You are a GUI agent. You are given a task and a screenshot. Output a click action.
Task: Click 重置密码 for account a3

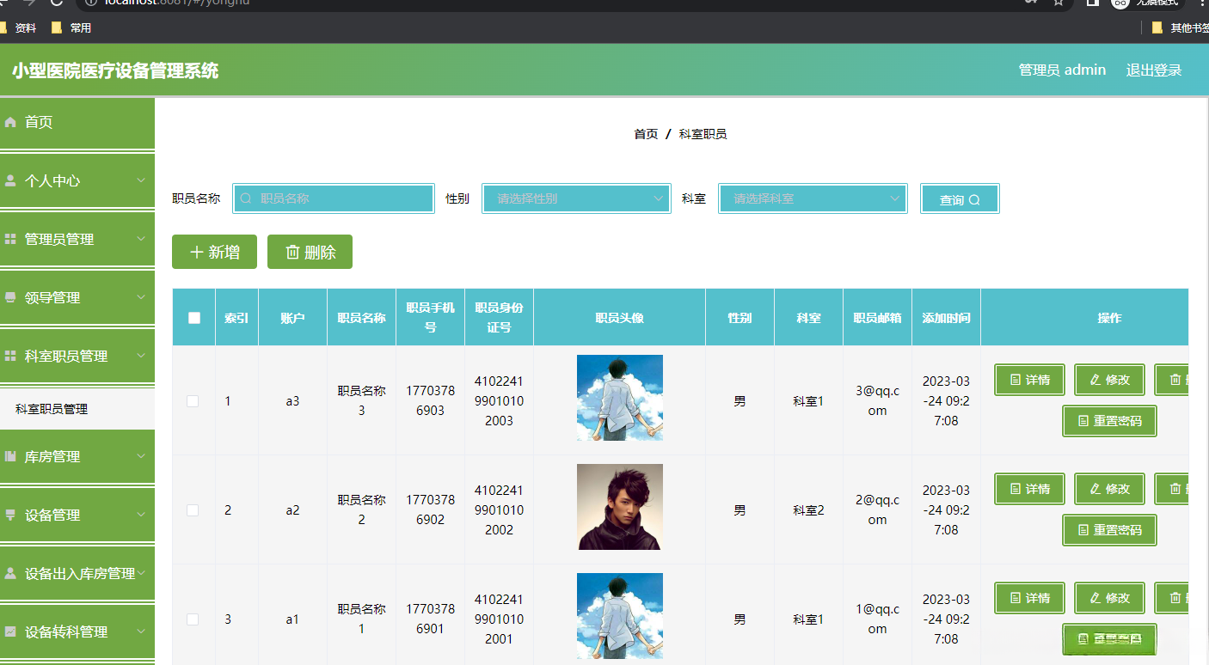click(x=1109, y=421)
